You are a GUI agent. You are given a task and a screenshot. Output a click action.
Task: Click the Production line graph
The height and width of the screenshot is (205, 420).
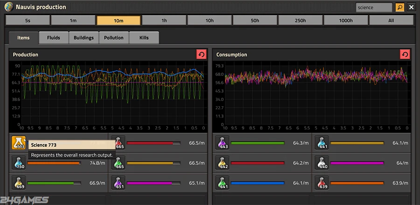[x=108, y=97]
